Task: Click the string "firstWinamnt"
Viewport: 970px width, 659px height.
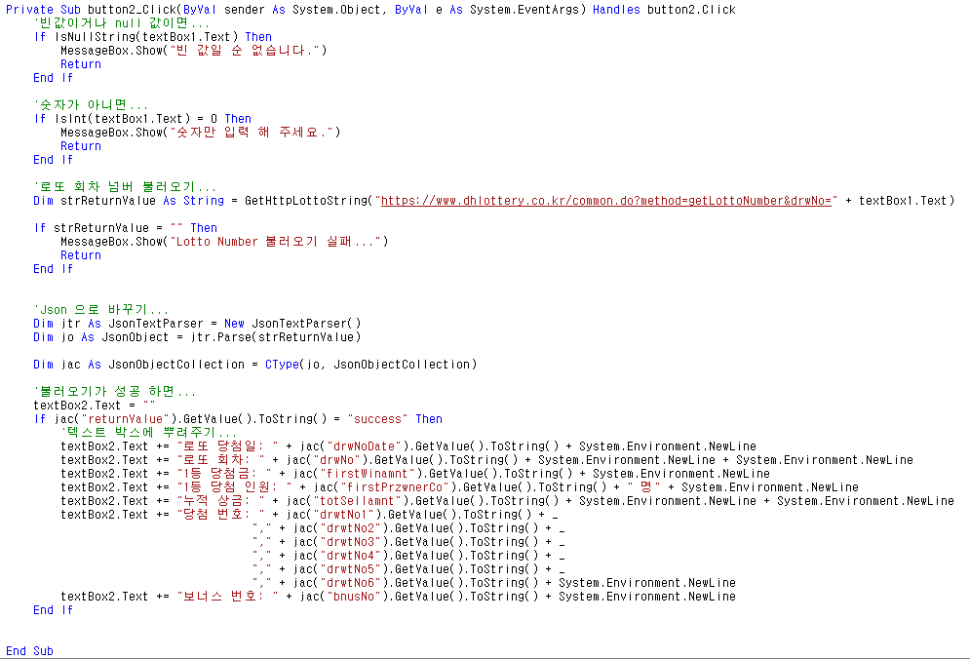Action: 368,474
